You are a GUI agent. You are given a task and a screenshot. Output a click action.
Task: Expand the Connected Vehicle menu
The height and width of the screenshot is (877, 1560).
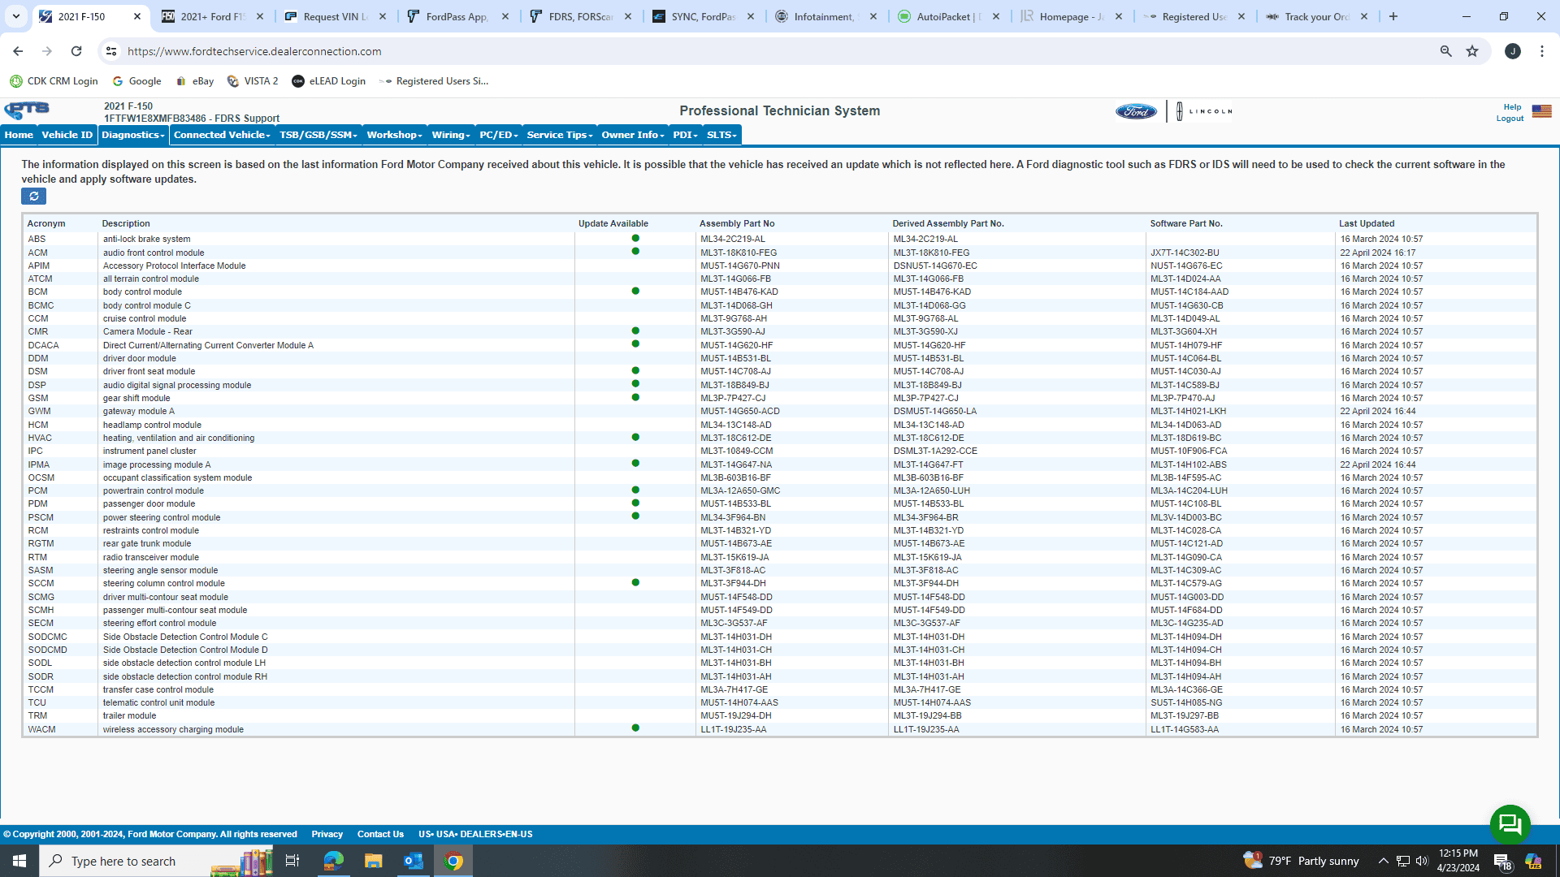click(222, 135)
